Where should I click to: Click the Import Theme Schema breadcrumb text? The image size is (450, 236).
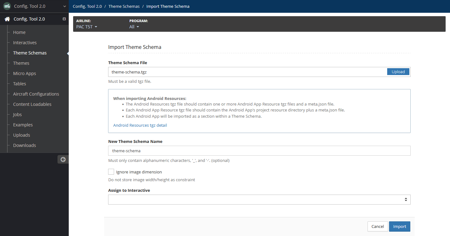click(x=168, y=6)
